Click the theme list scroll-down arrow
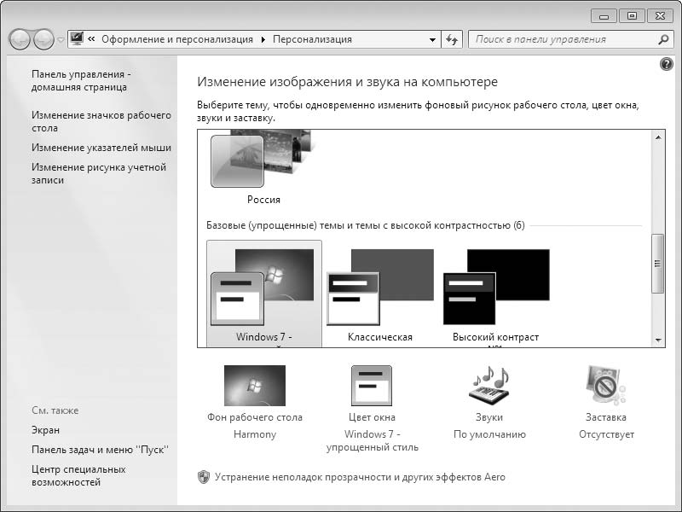Image resolution: width=682 pixels, height=512 pixels. (x=658, y=340)
